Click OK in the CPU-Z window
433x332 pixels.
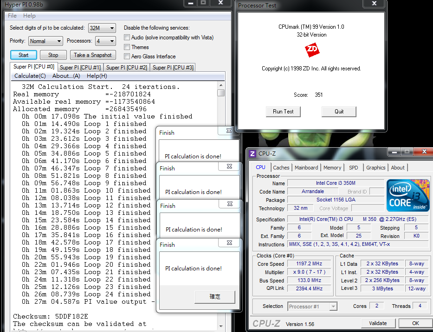pos(415,323)
